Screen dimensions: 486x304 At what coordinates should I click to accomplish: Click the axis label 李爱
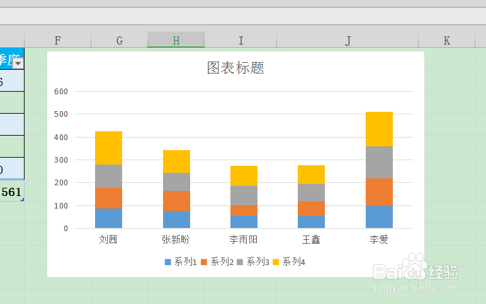tap(379, 239)
